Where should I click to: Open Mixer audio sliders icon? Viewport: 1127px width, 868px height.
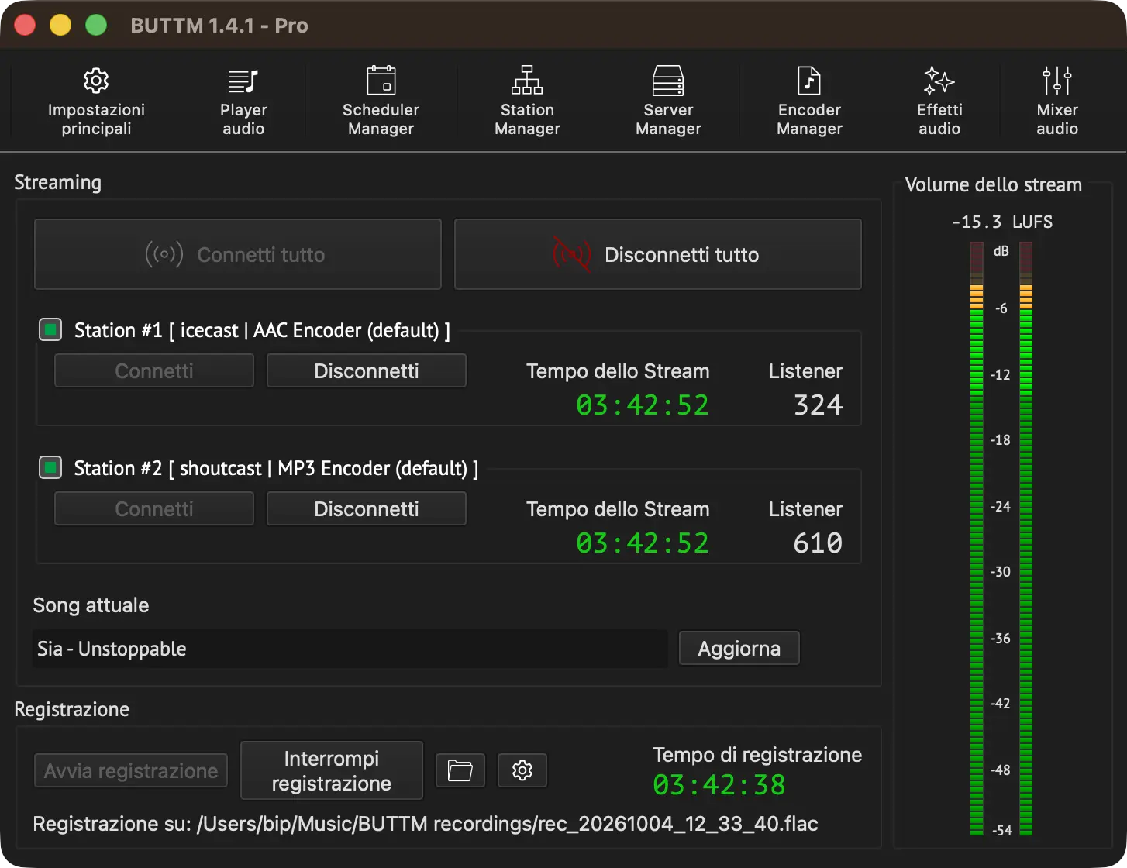pos(1057,81)
